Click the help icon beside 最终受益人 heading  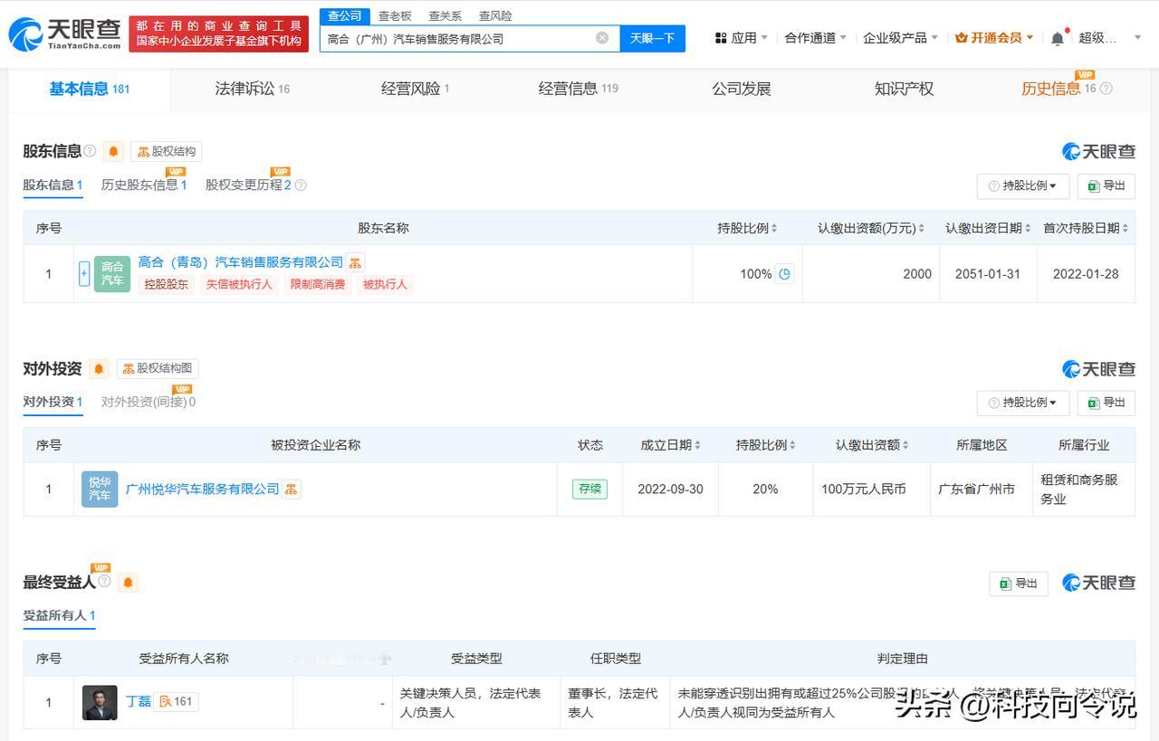(104, 582)
